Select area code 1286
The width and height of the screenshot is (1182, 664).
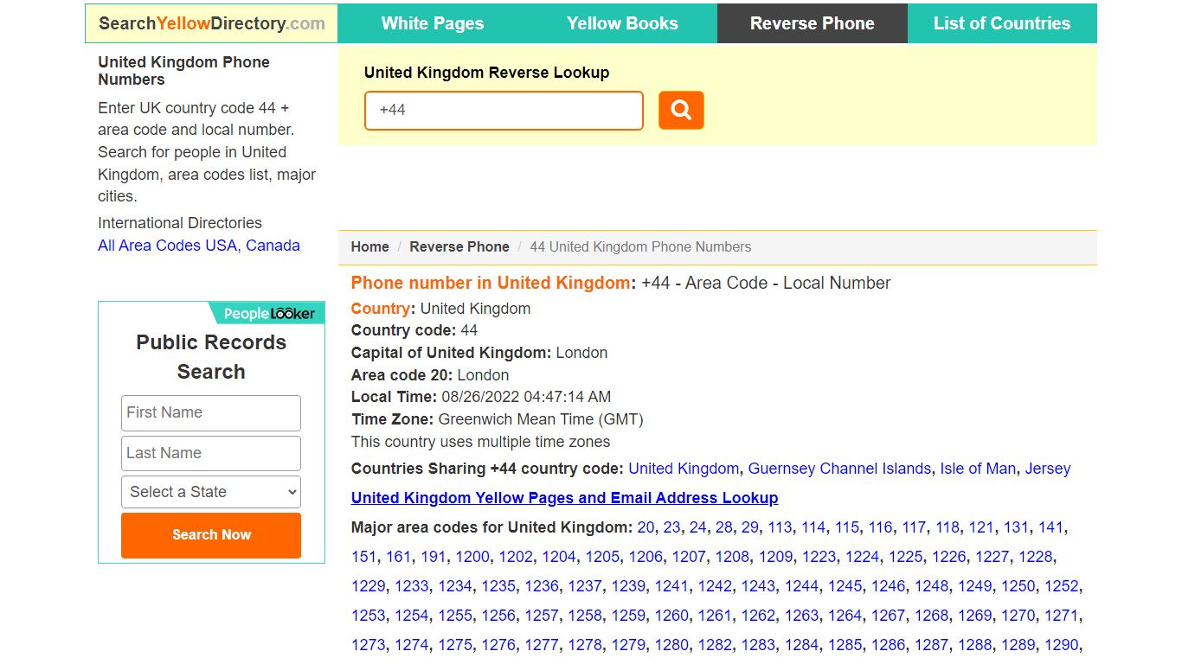[888, 645]
